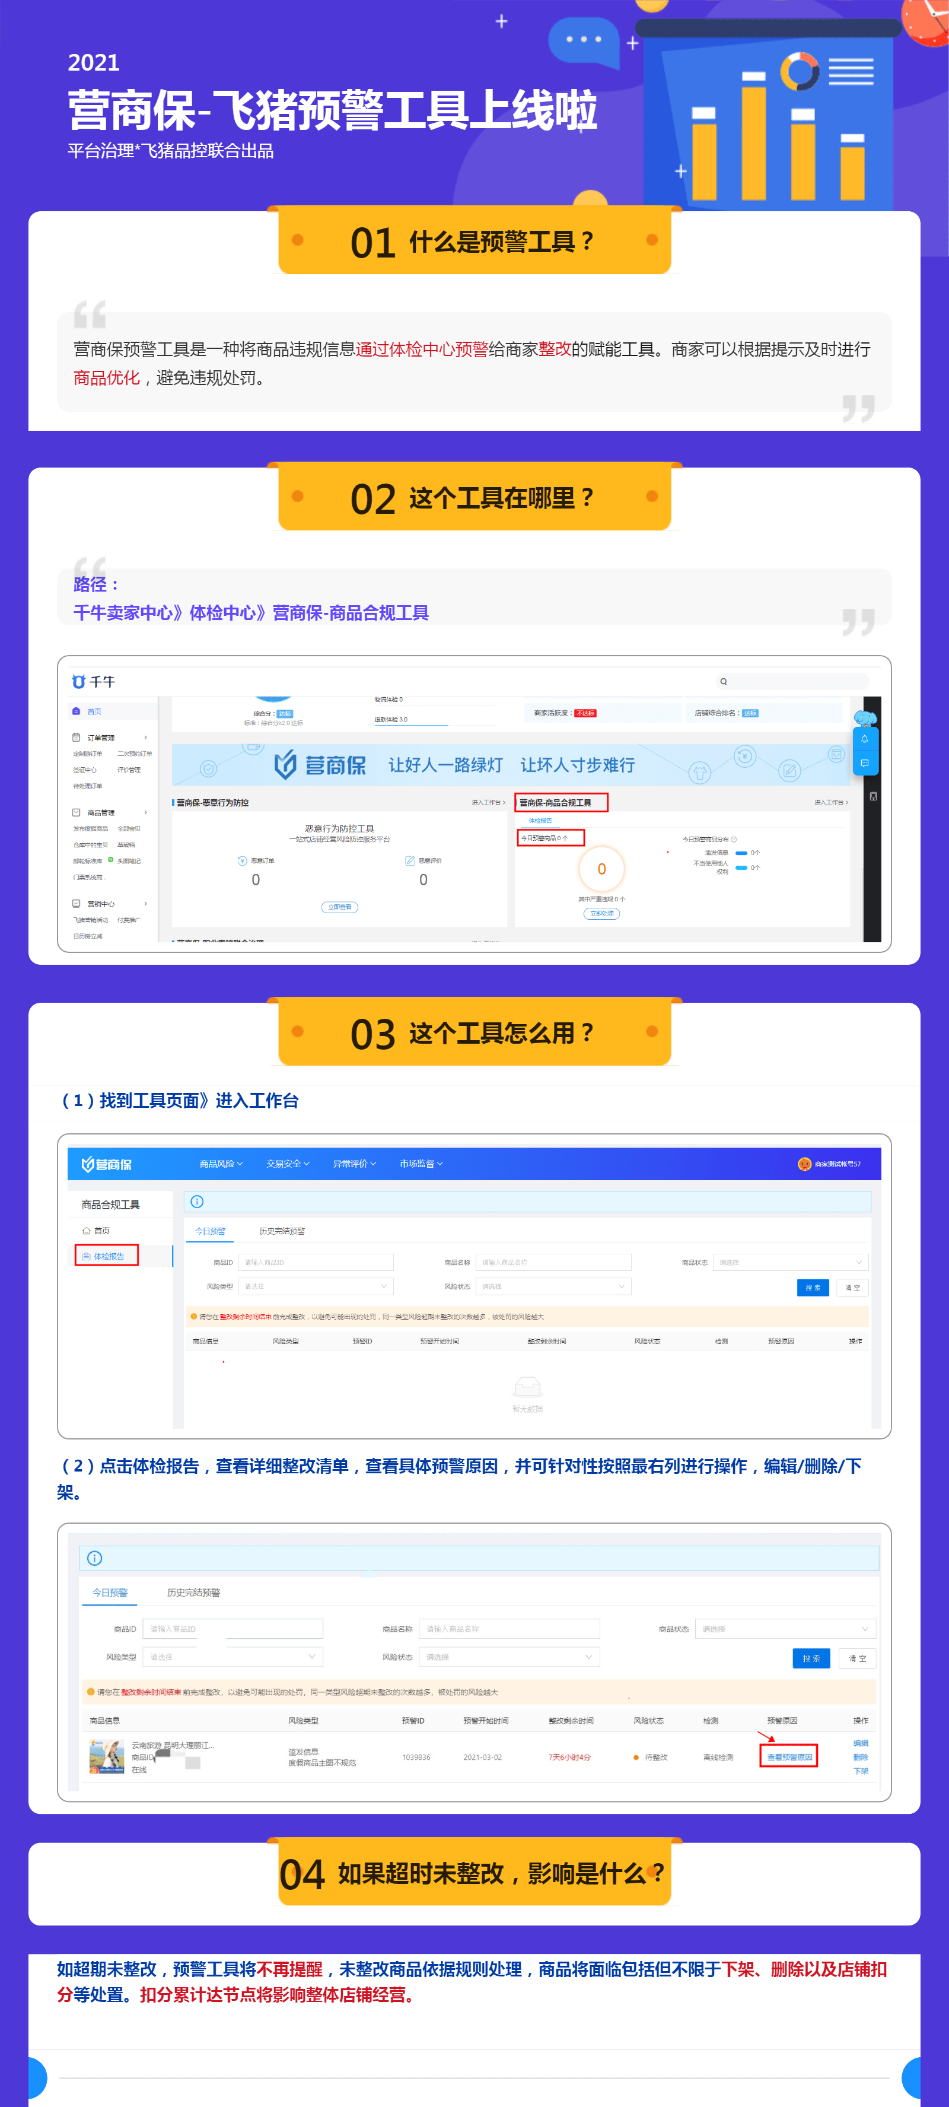Click the 搜索 button in the detail list
The image size is (949, 2107).
(811, 1658)
